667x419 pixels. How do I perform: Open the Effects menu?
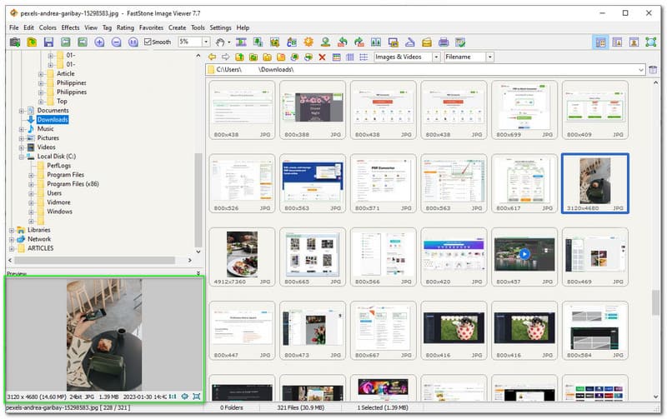(70, 27)
